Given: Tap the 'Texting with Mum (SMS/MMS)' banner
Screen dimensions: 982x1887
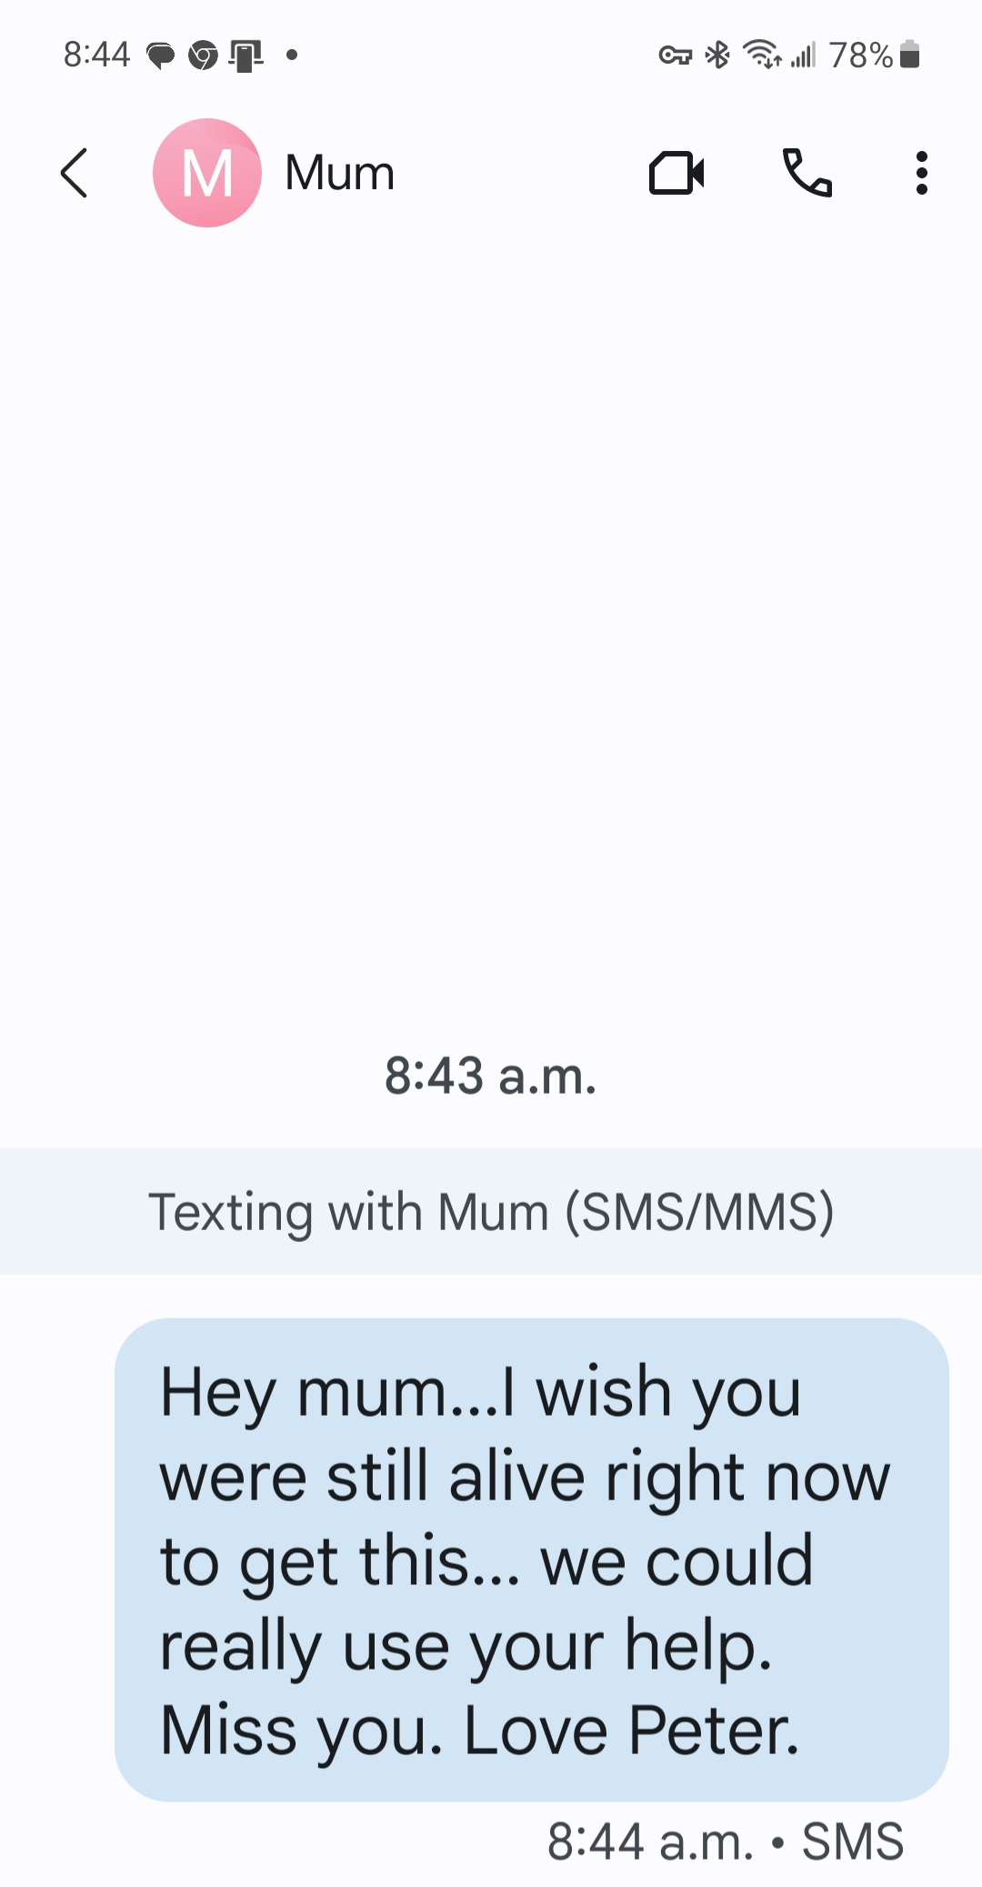Looking at the screenshot, I should point(491,1212).
